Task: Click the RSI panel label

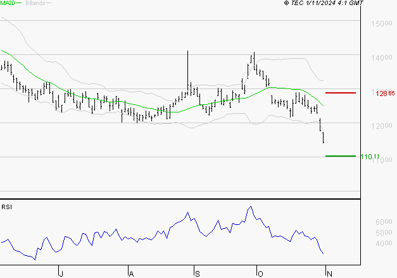Action: 6,207
